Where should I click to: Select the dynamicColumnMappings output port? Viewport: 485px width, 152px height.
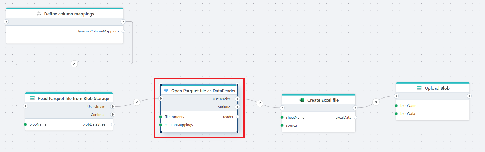[123, 31]
